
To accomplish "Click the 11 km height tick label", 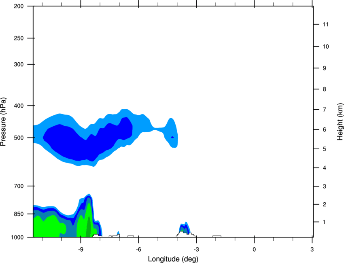I will pyautogui.click(x=326, y=24).
